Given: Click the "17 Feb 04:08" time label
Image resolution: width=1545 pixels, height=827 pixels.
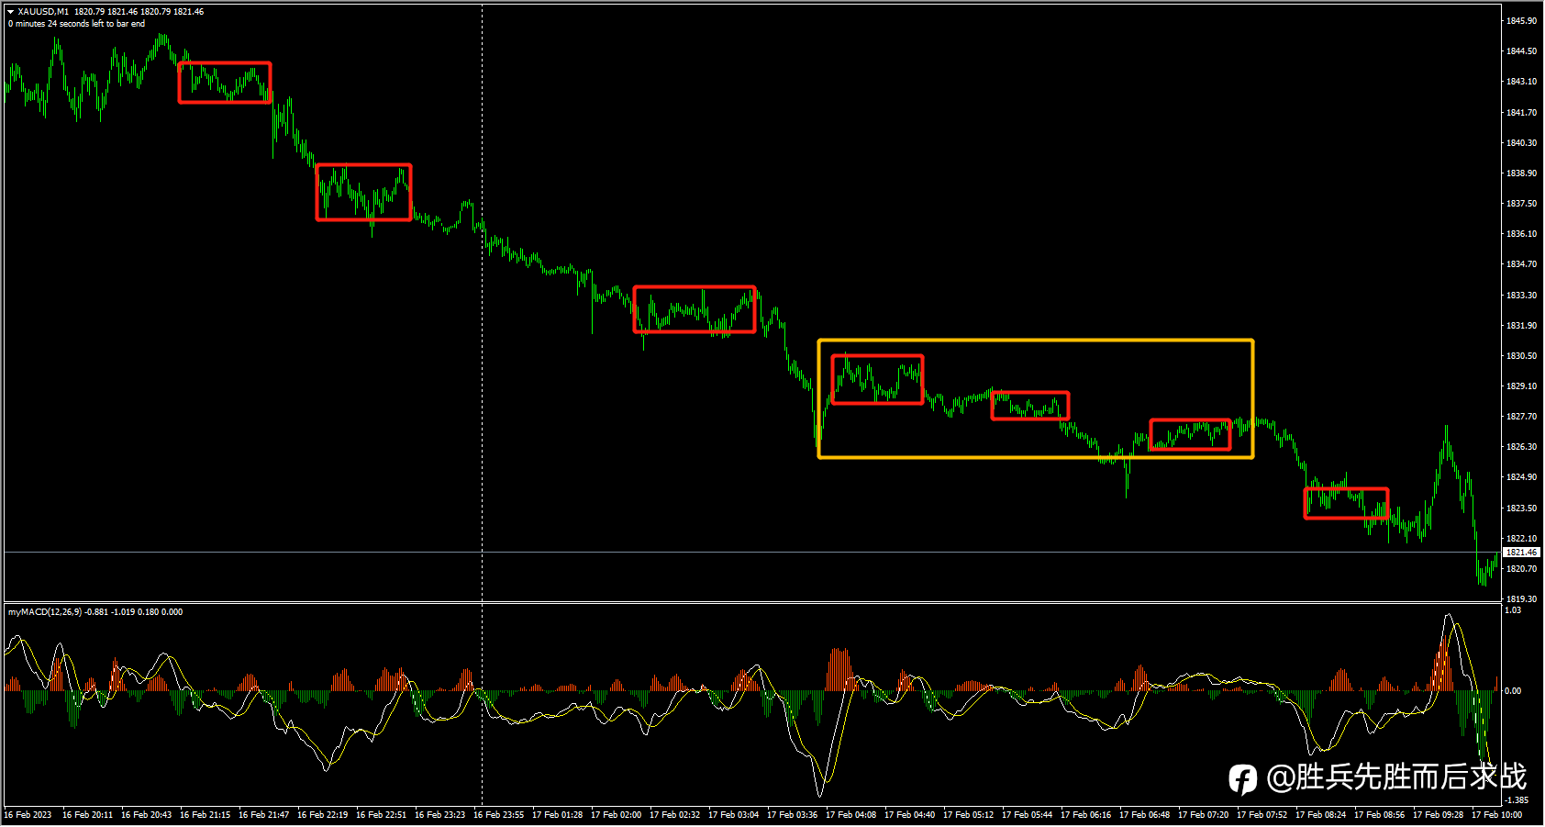Looking at the screenshot, I should [850, 815].
